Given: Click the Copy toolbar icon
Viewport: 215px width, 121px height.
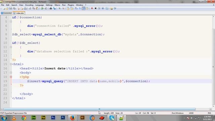Looking at the screenshot, I should point(34,8).
